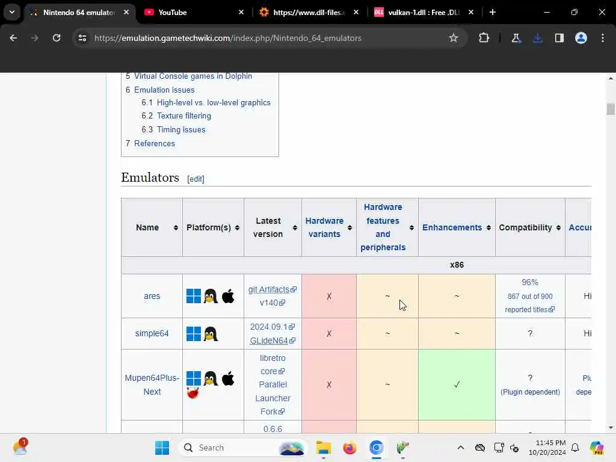Click the Windows icon in ares row
The height and width of the screenshot is (462, 616).
[193, 296]
